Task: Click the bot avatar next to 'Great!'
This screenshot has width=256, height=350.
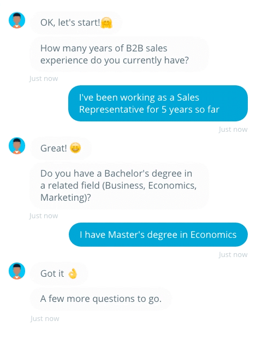Action: tap(17, 145)
